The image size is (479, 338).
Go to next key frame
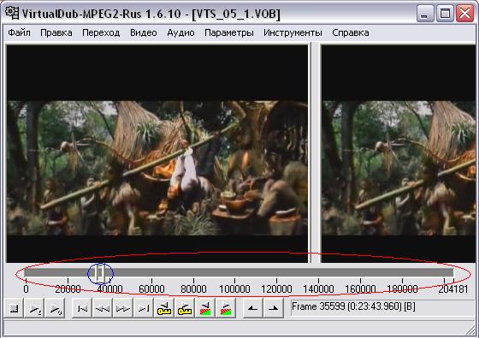(185, 308)
